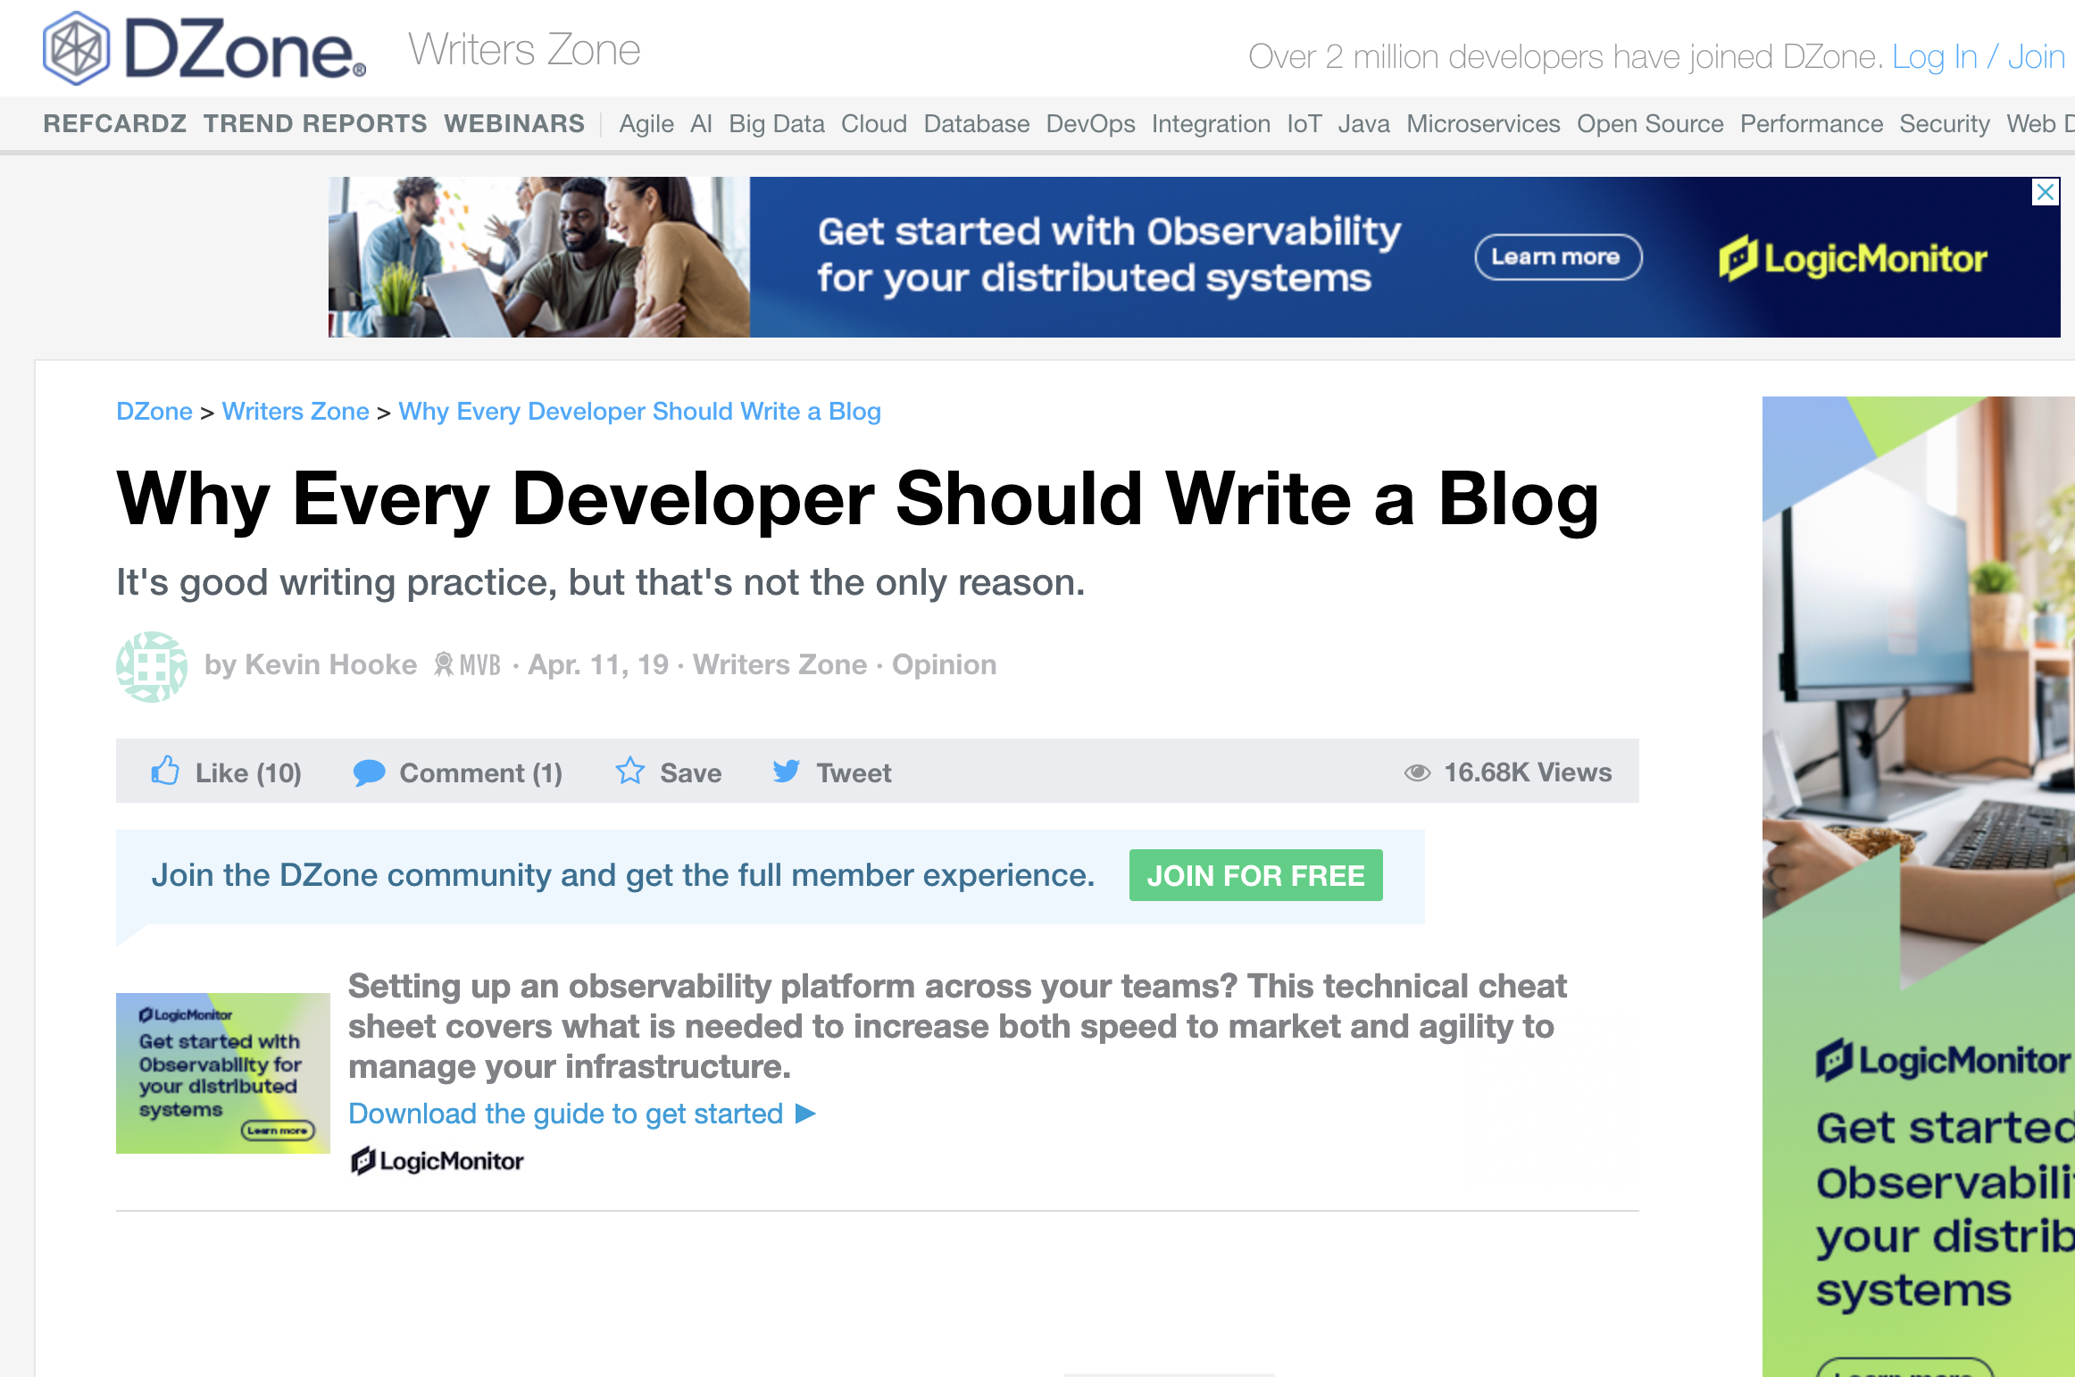Click Download the guide to get started
This screenshot has width=2075, height=1377.
[x=565, y=1114]
